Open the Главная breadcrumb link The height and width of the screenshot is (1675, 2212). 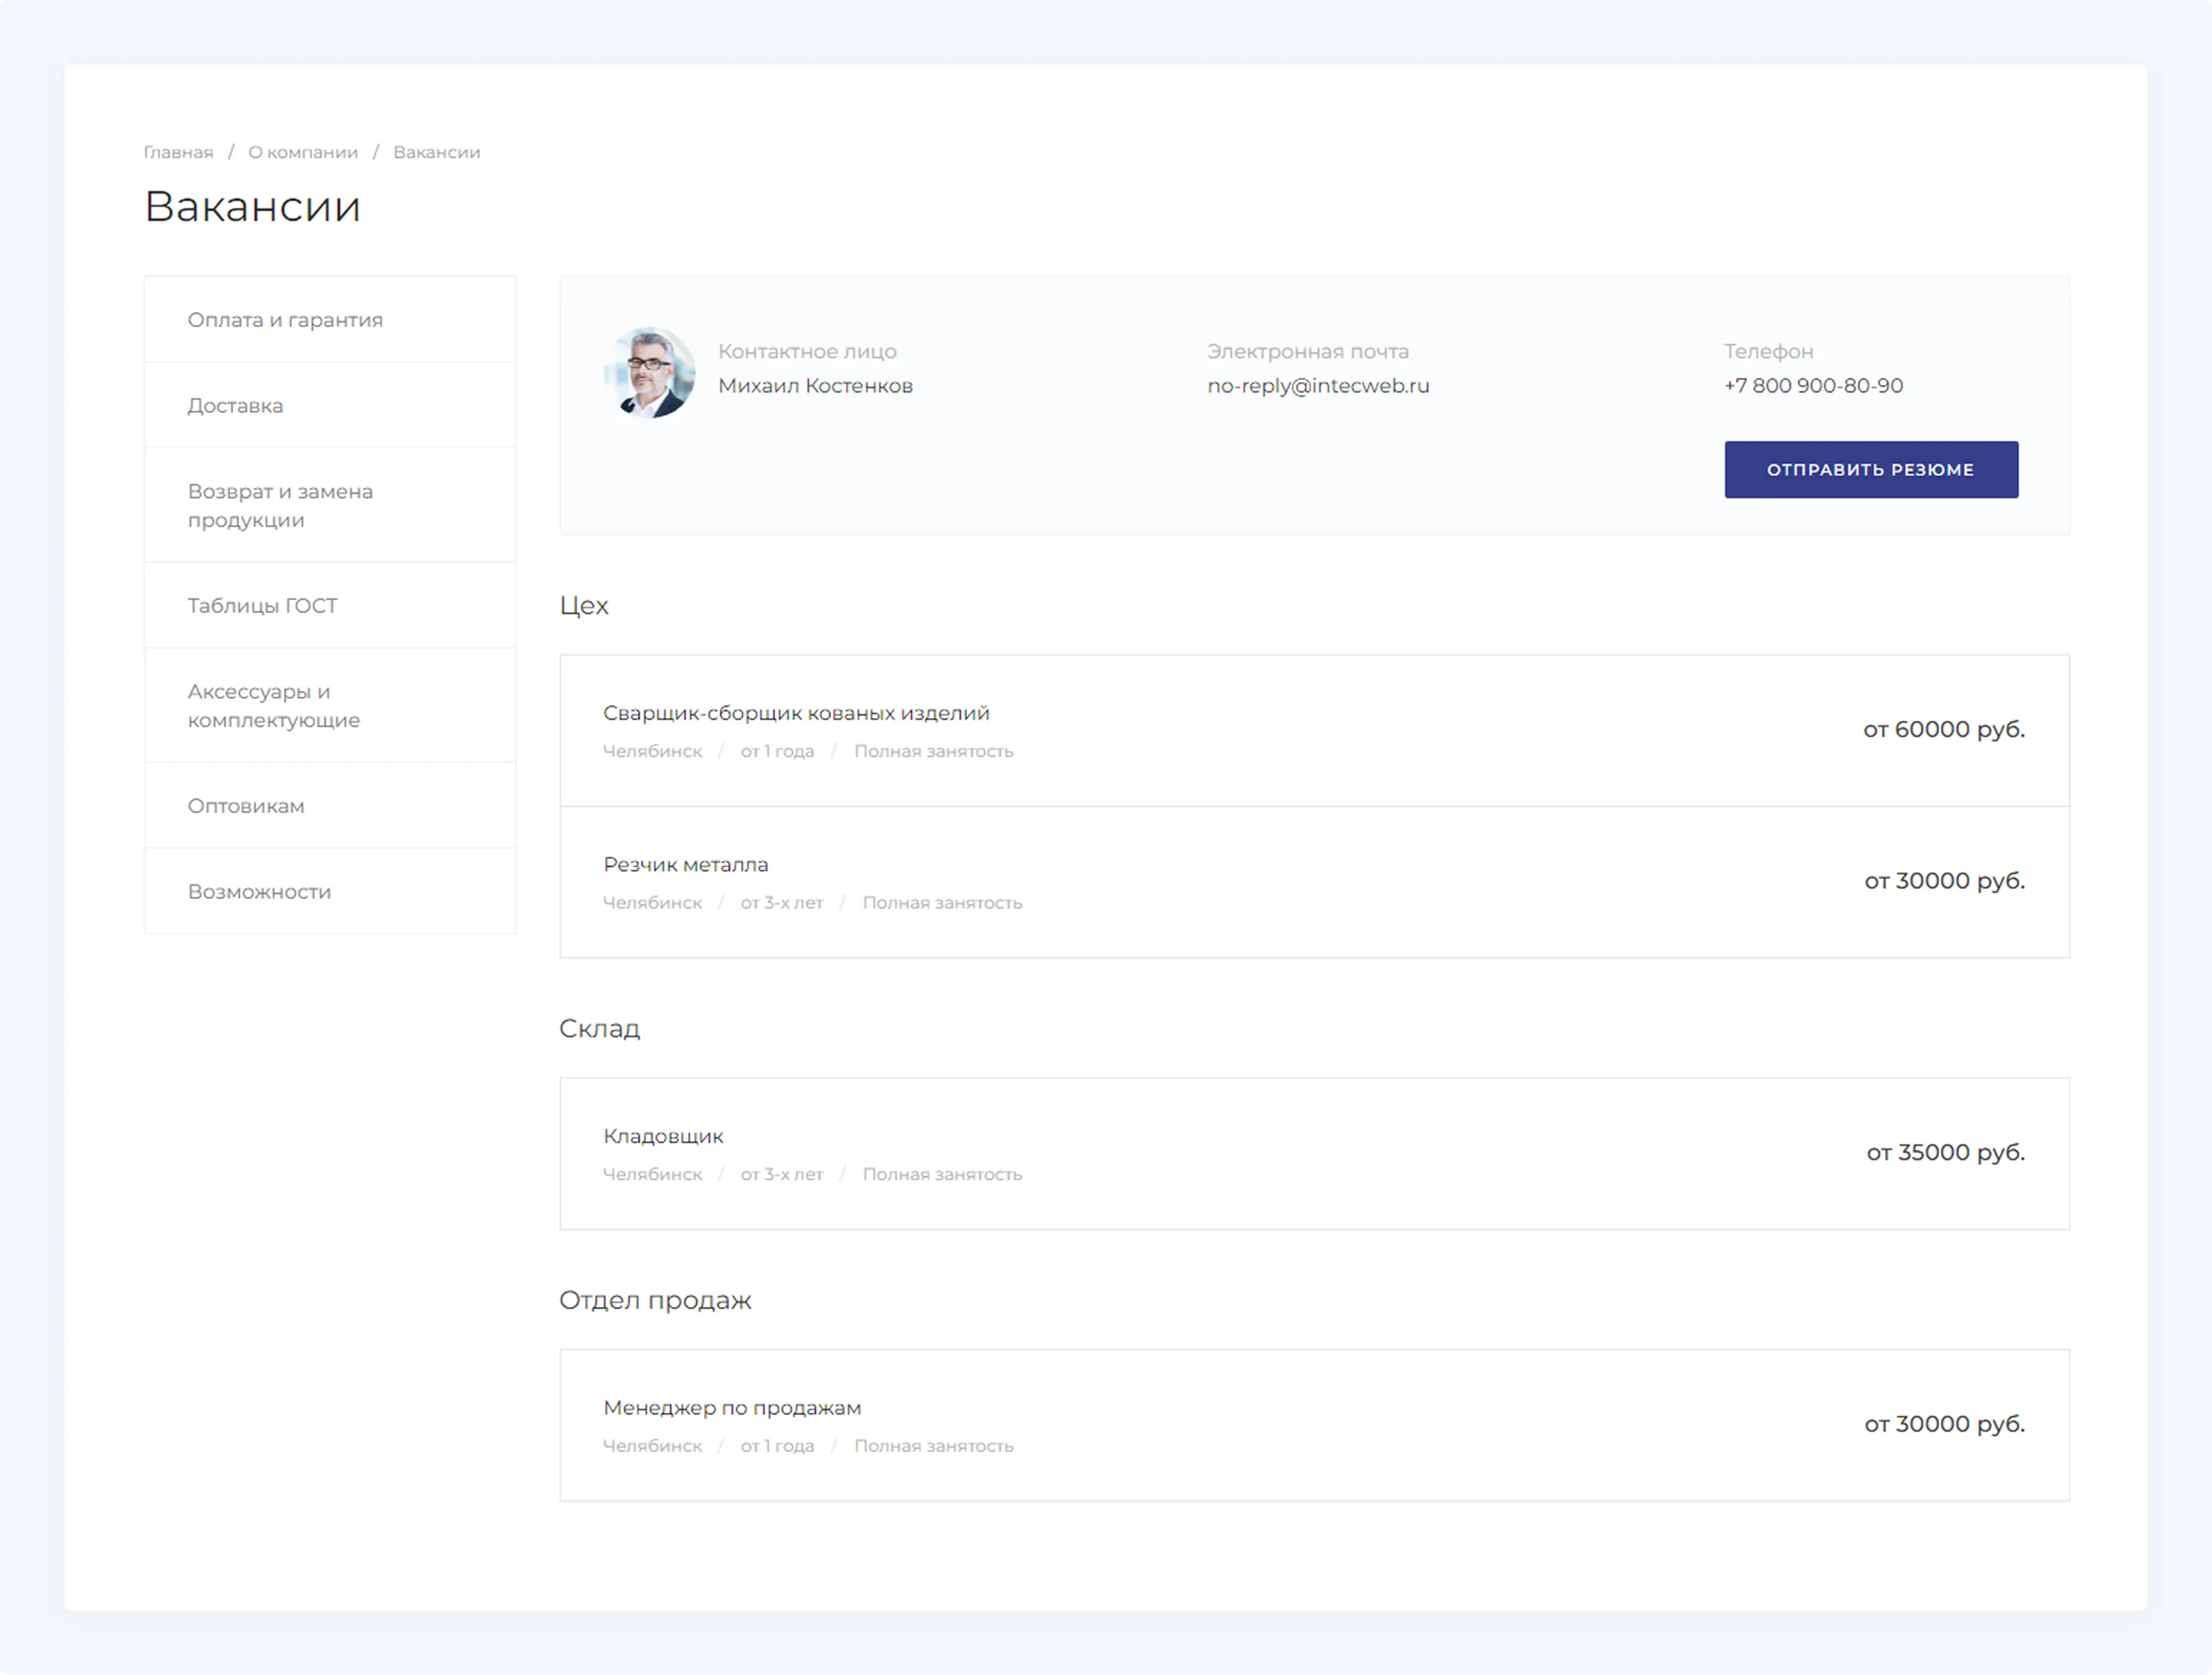(x=178, y=152)
